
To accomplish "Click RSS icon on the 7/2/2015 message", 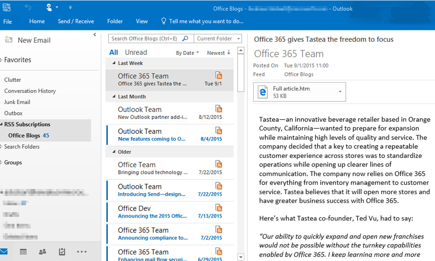I will (x=219, y=229).
